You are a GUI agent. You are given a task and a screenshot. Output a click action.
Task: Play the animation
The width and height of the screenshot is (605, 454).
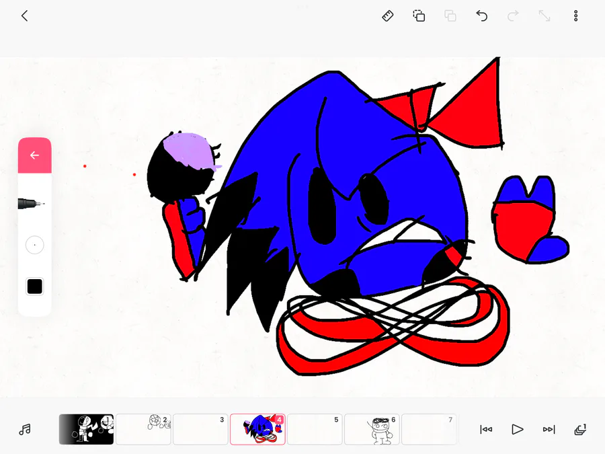tap(518, 429)
